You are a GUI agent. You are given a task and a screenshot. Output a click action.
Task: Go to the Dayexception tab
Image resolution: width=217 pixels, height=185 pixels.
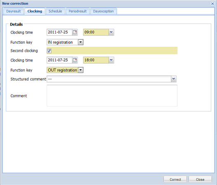tap(104, 11)
